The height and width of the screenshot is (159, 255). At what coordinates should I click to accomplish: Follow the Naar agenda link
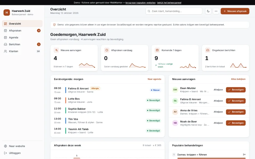pos(154,79)
